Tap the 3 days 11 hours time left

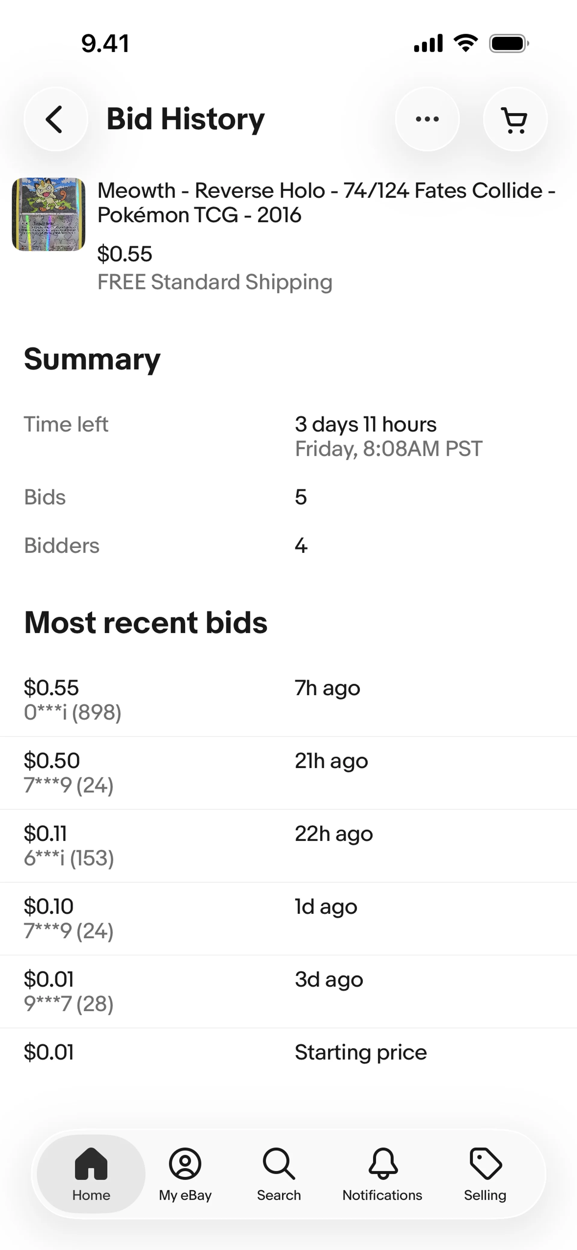[x=365, y=424]
